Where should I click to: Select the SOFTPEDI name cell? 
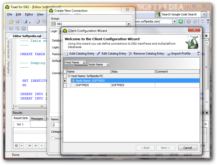(93, 85)
